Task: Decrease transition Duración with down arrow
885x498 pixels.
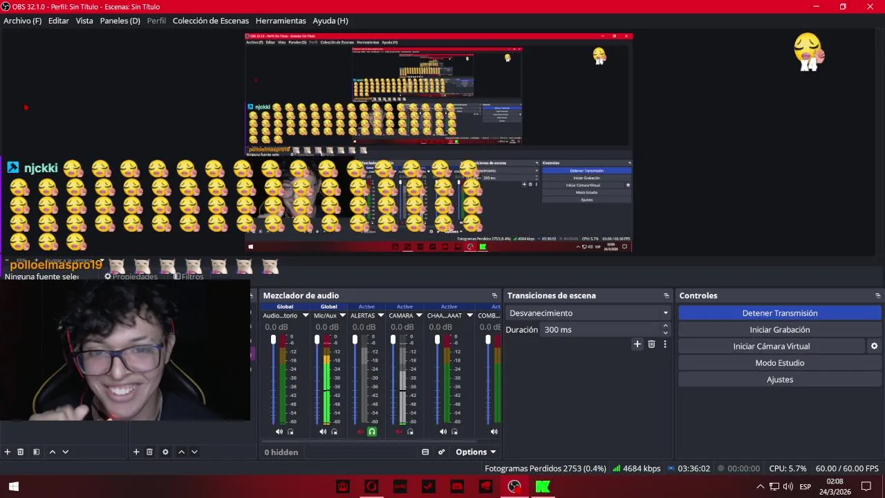Action: [x=666, y=333]
